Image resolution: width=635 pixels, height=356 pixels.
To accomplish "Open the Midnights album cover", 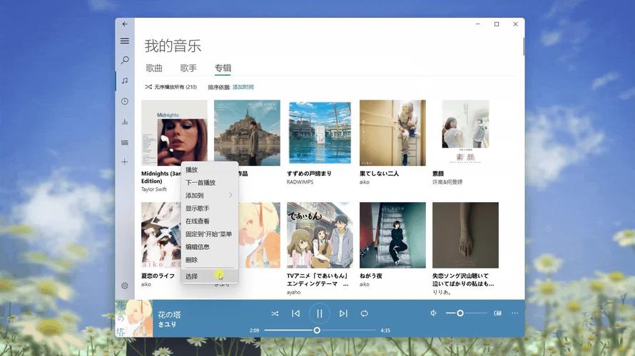I will point(174,132).
